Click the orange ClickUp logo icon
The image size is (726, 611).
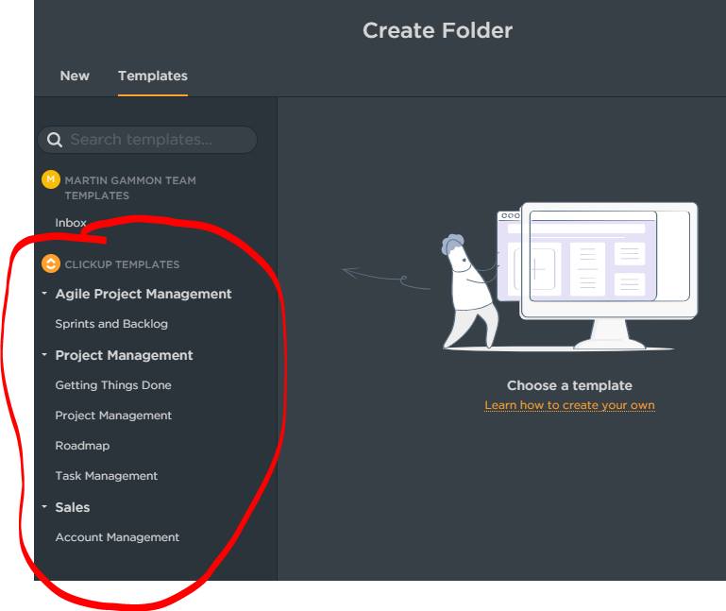(50, 263)
